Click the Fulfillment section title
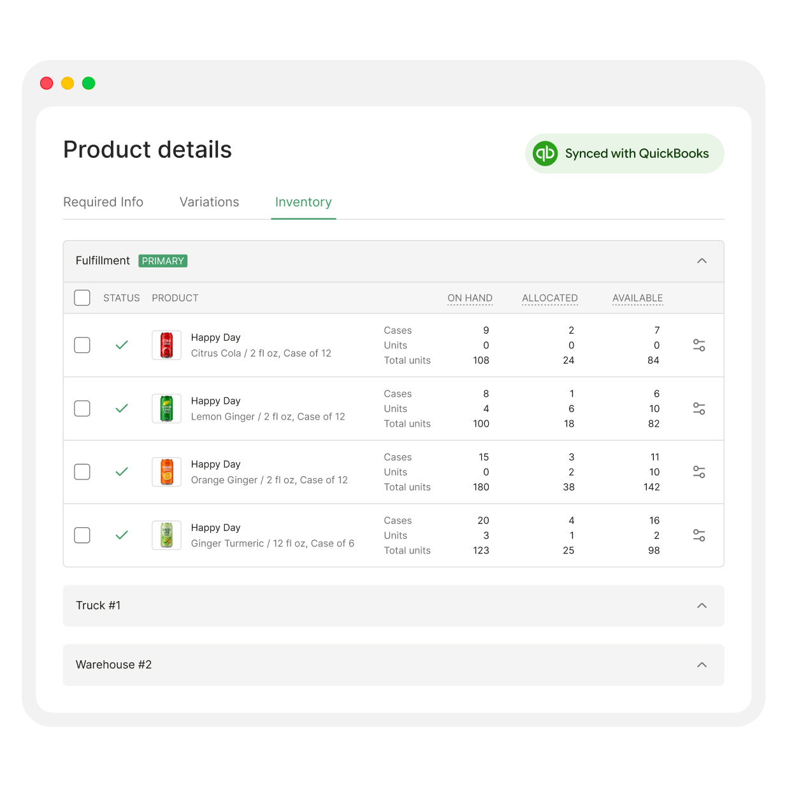787x787 pixels. point(103,260)
